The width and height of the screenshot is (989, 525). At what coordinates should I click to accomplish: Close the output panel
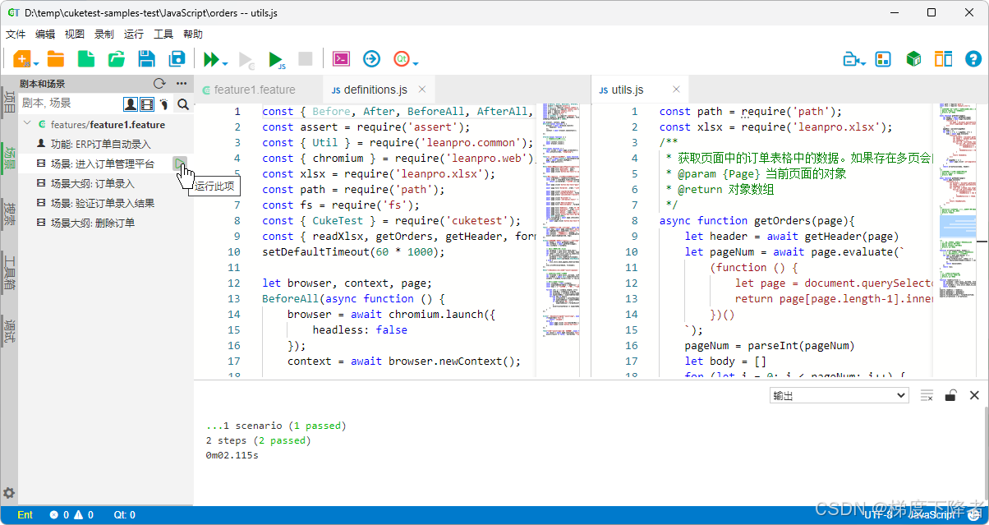point(974,395)
